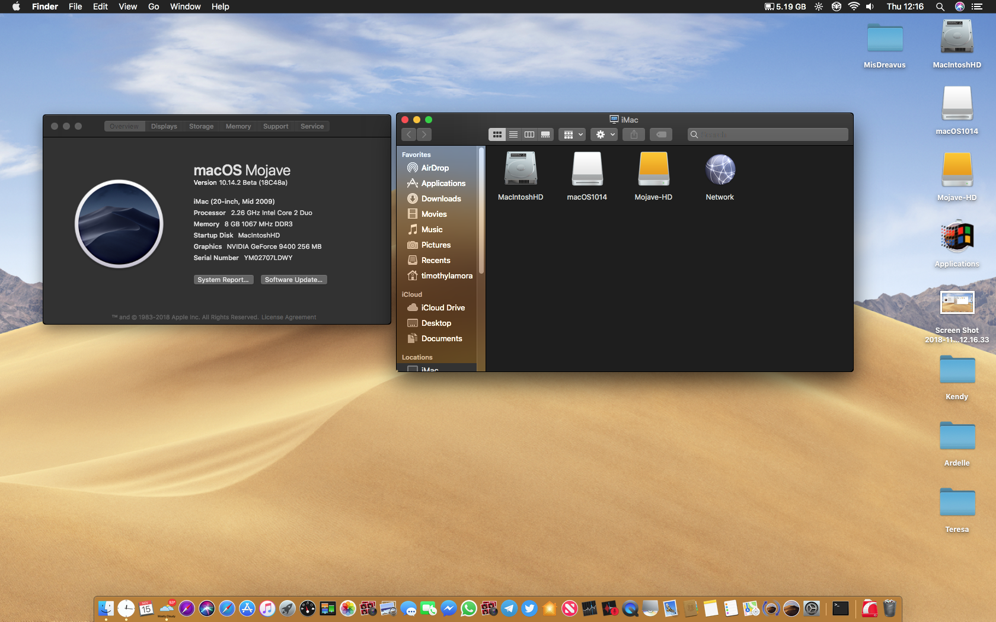The height and width of the screenshot is (622, 996).
Task: Switch to the Storage tab
Action: (201, 126)
